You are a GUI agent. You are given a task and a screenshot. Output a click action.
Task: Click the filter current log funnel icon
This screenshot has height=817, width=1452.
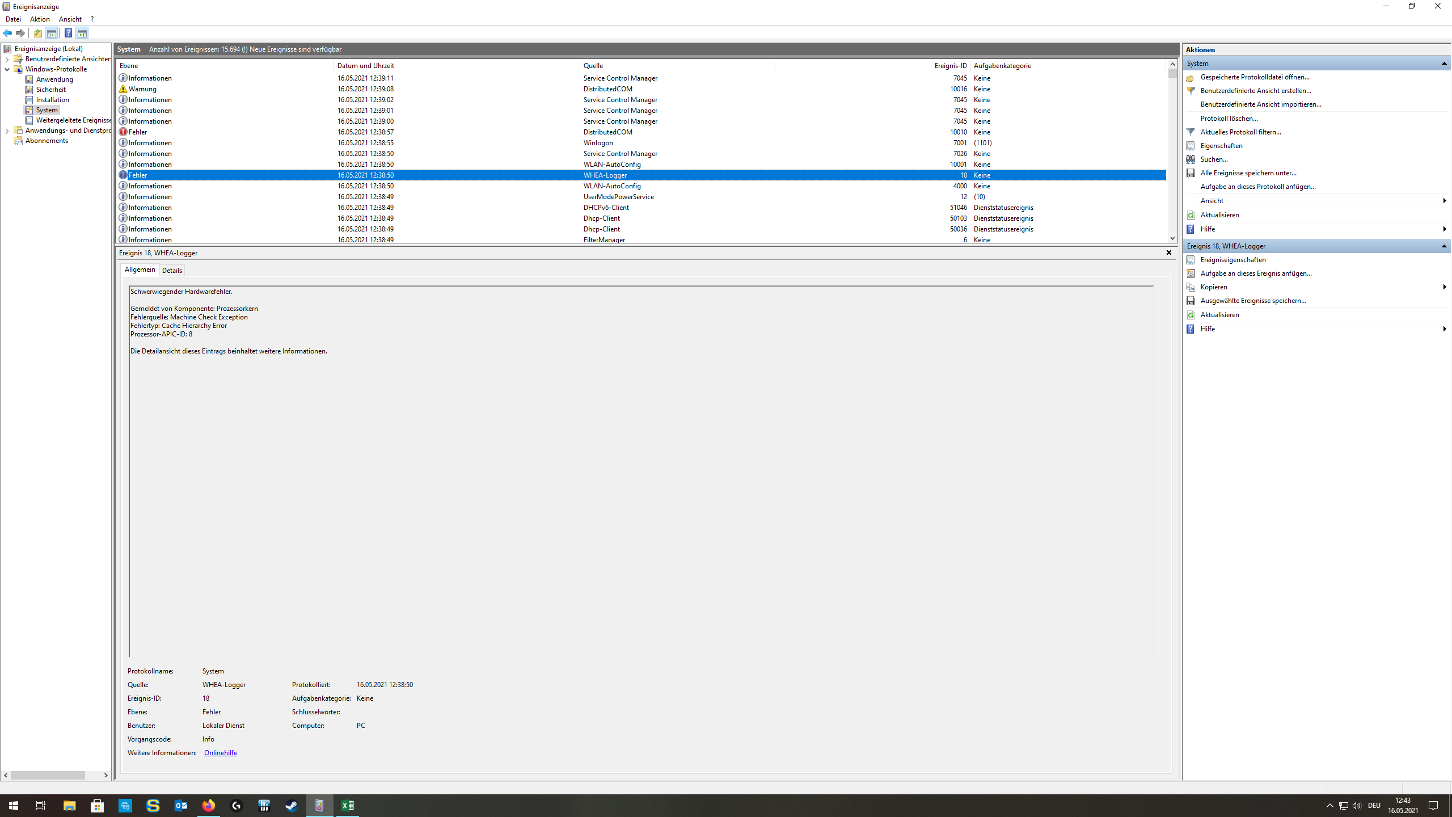[x=1191, y=132]
